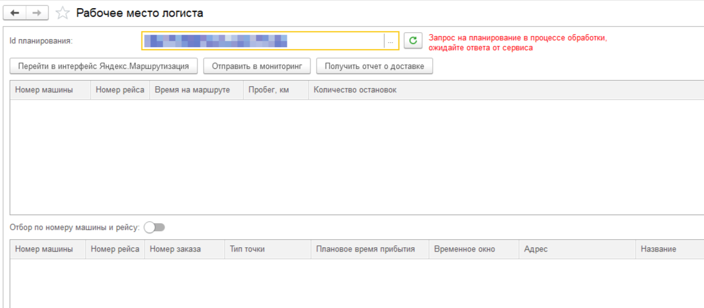Click Плановое время прибытия column header

click(365, 249)
